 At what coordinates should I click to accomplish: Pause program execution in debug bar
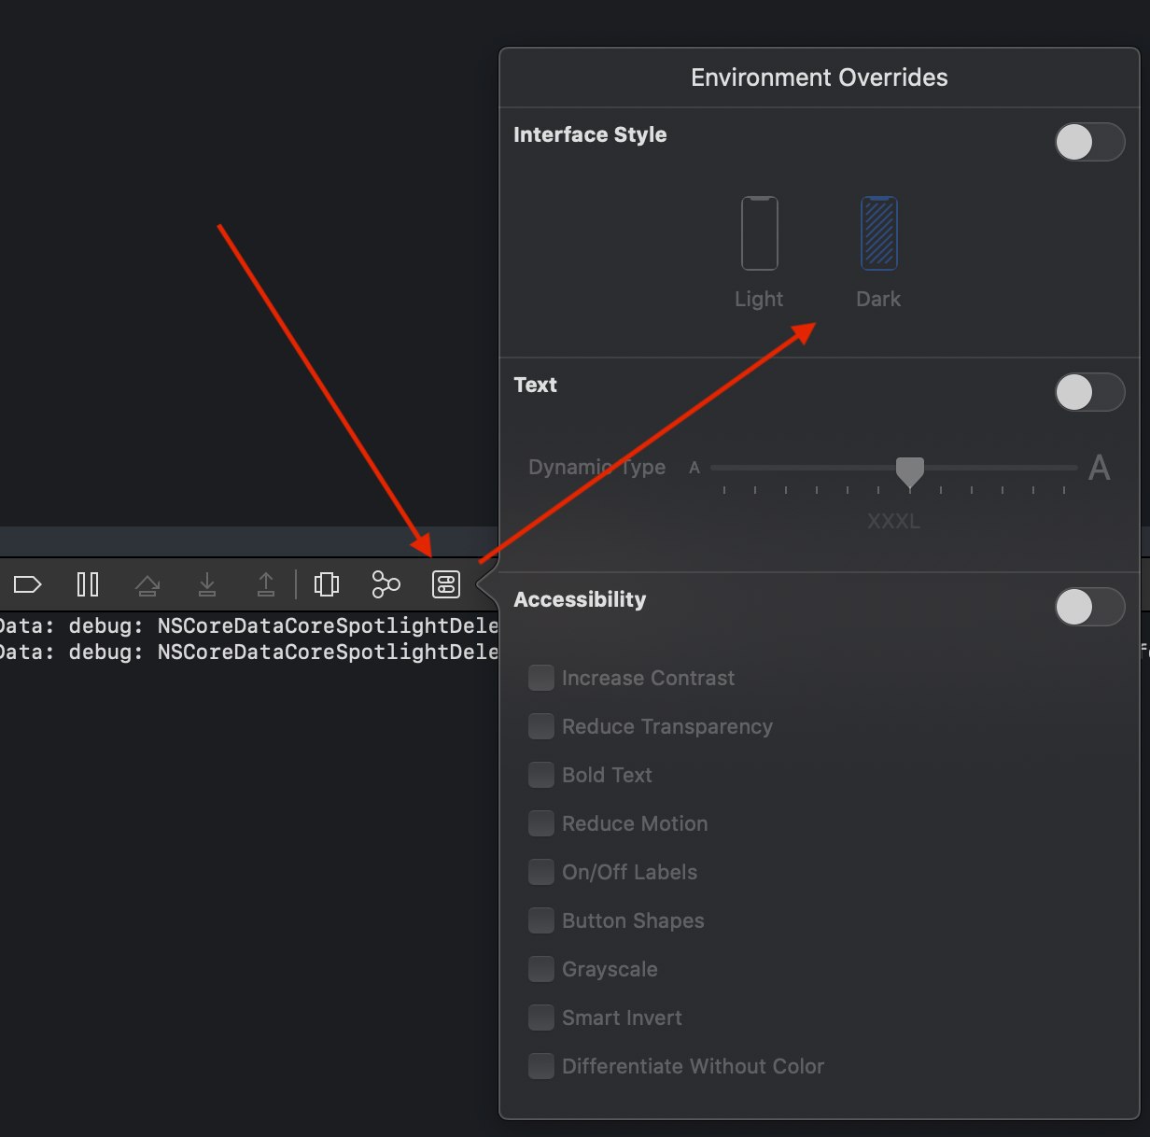[x=88, y=585]
